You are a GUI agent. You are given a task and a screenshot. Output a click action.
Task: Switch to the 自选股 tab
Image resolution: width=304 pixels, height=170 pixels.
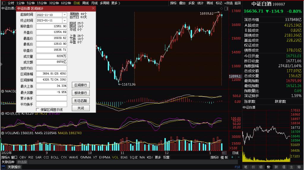click(x=22, y=162)
